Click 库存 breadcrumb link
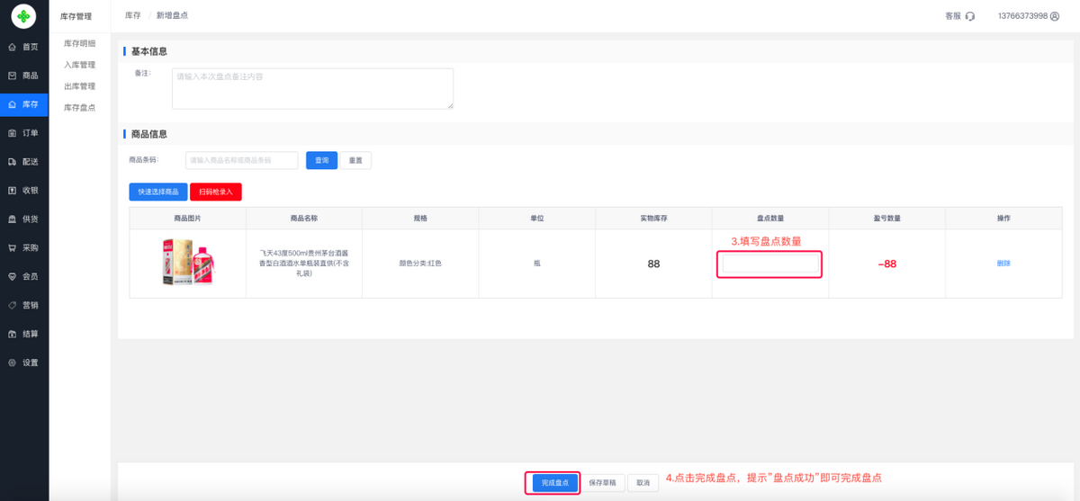The width and height of the screenshot is (1080, 501). pyautogui.click(x=132, y=16)
